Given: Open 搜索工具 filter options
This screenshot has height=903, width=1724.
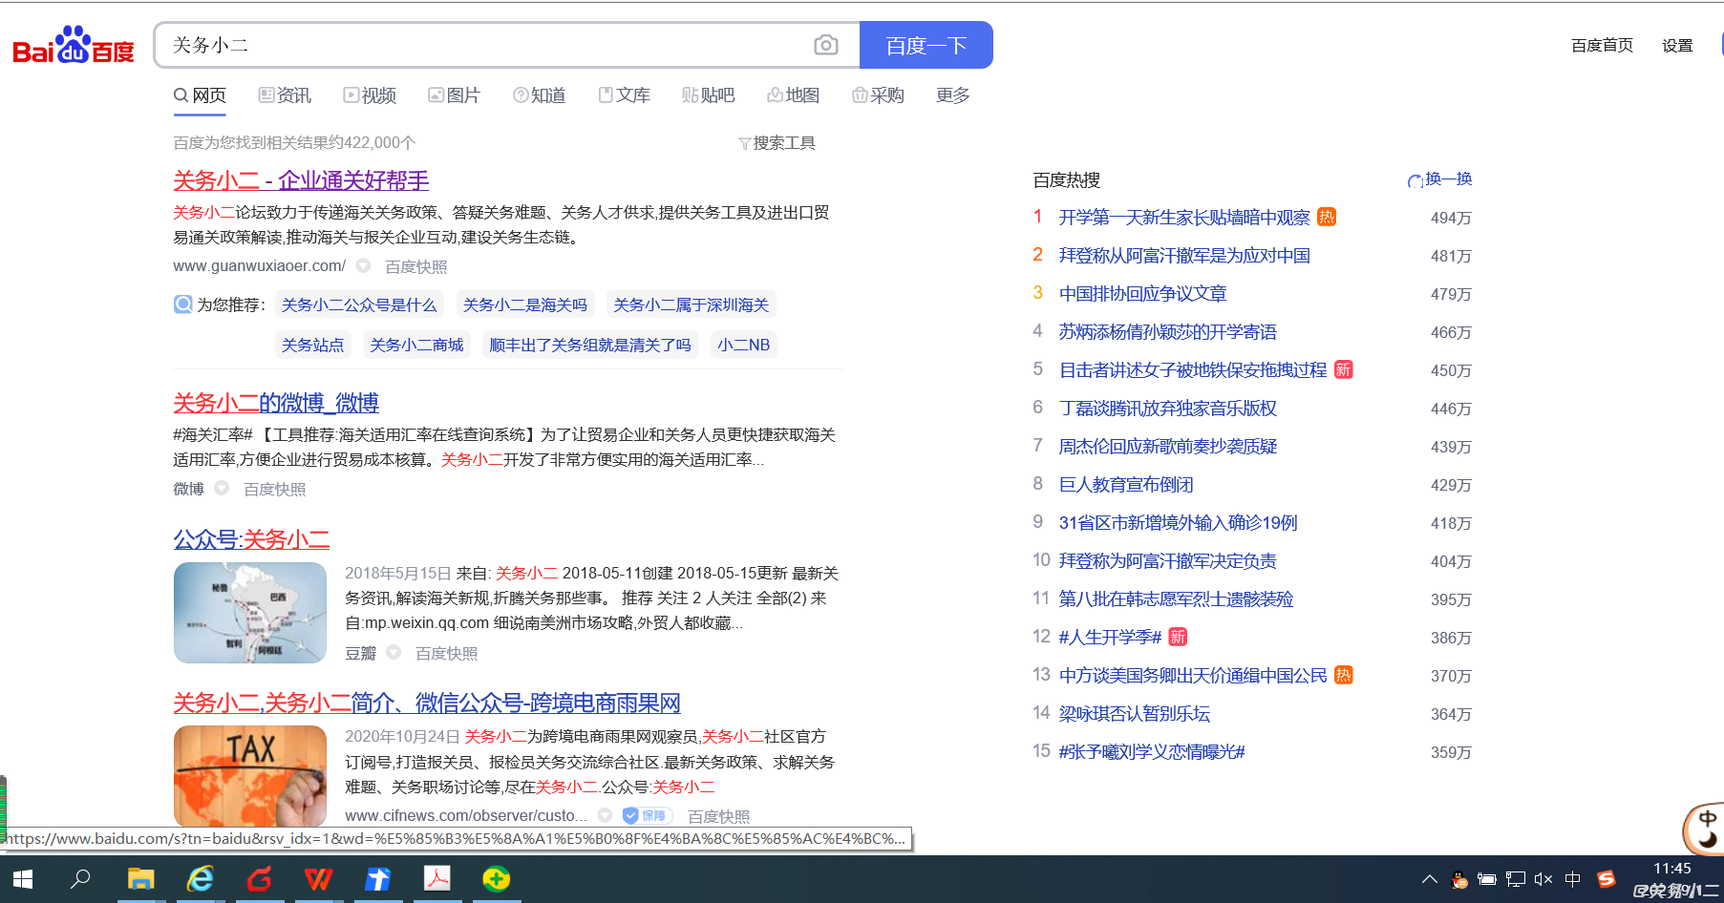Looking at the screenshot, I should coord(777,143).
